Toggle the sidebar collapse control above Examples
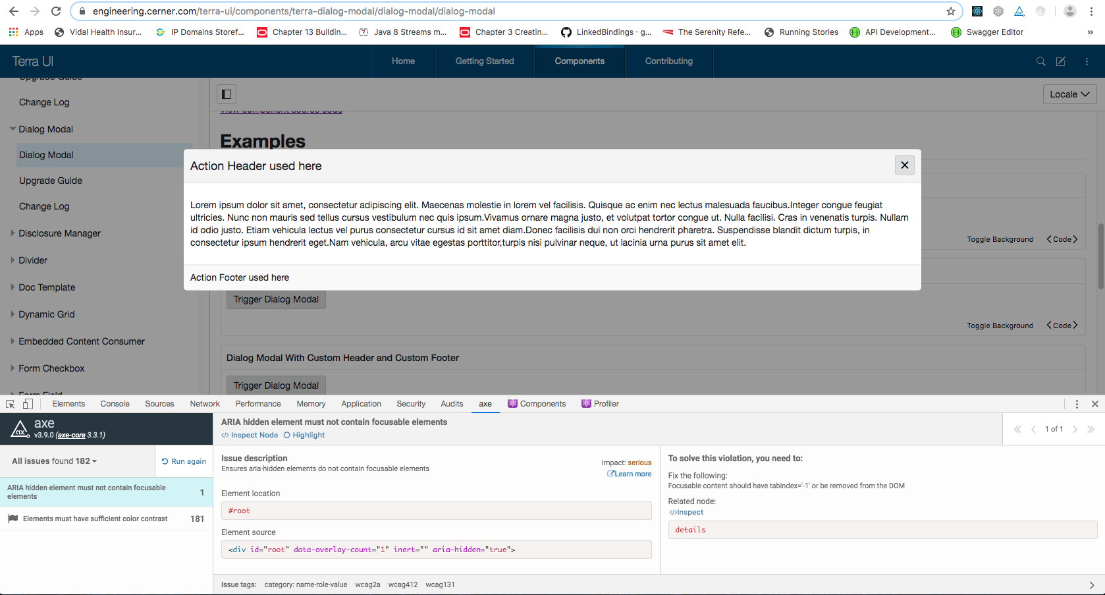This screenshot has height=595, width=1105. 226,94
